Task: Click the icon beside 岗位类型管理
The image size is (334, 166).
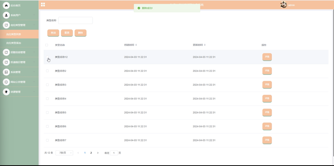Action: pyautogui.click(x=6, y=25)
